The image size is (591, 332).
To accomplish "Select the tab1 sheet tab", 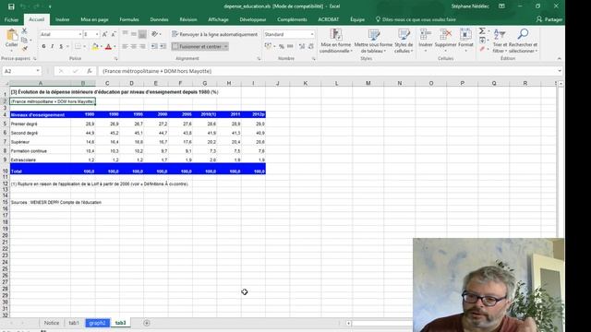I will 74,323.
